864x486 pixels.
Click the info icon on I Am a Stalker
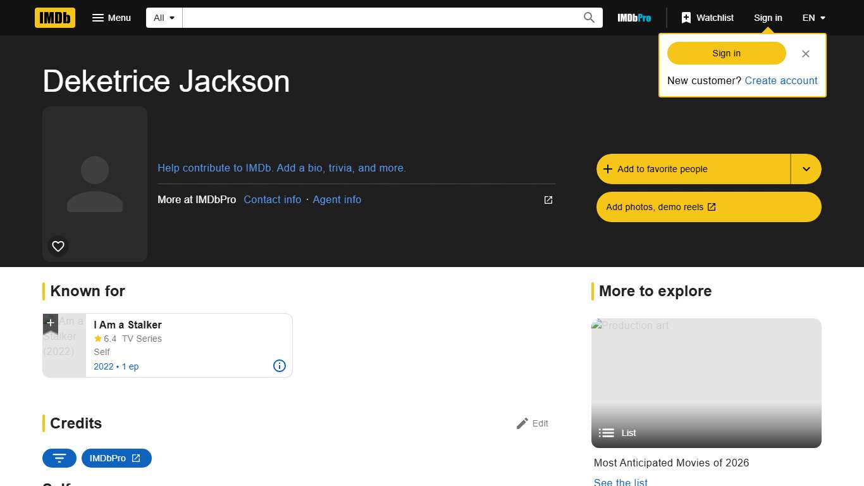(x=279, y=366)
